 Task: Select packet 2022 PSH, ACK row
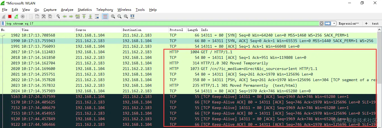(x=189, y=80)
